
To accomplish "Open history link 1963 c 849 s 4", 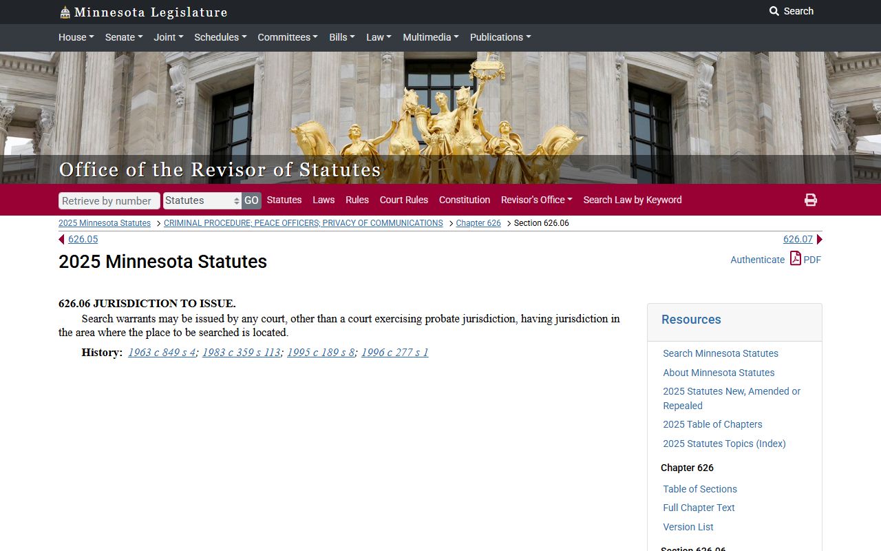I will tap(162, 353).
